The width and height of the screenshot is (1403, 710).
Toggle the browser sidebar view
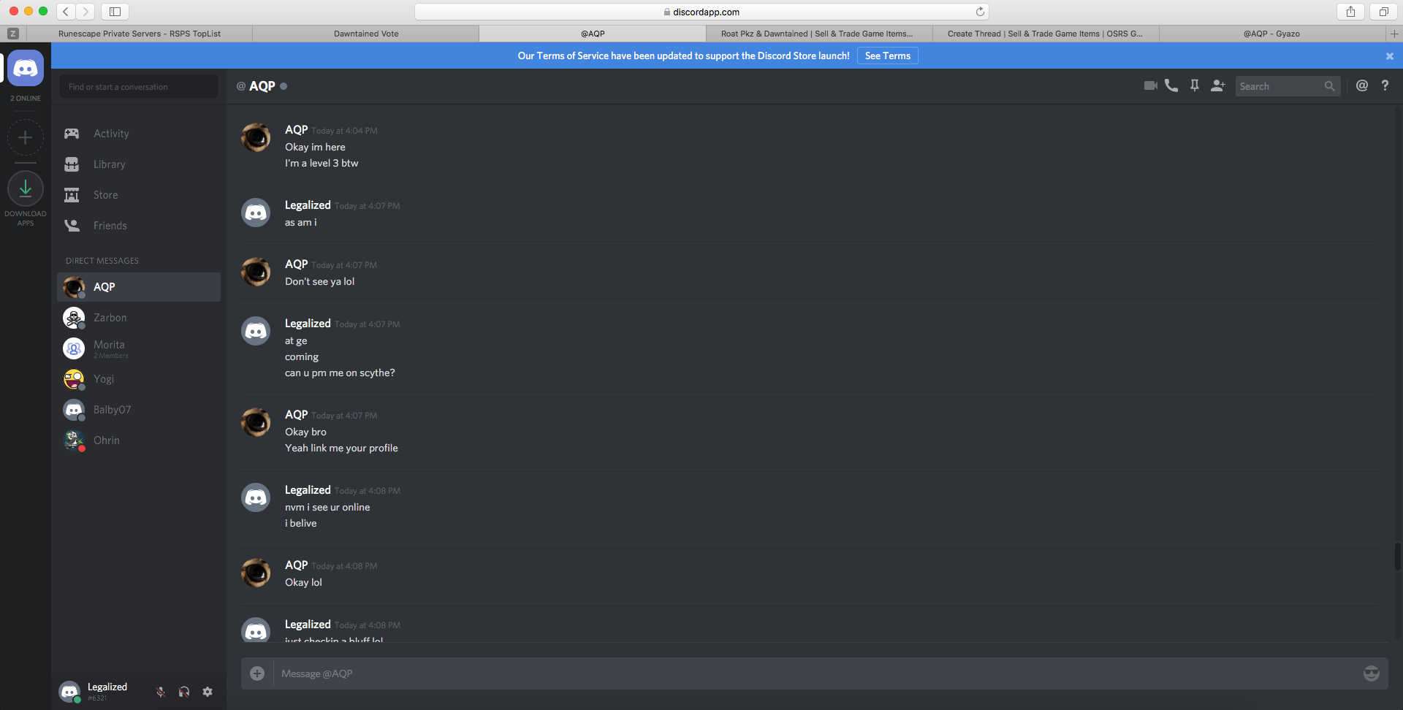tap(115, 12)
